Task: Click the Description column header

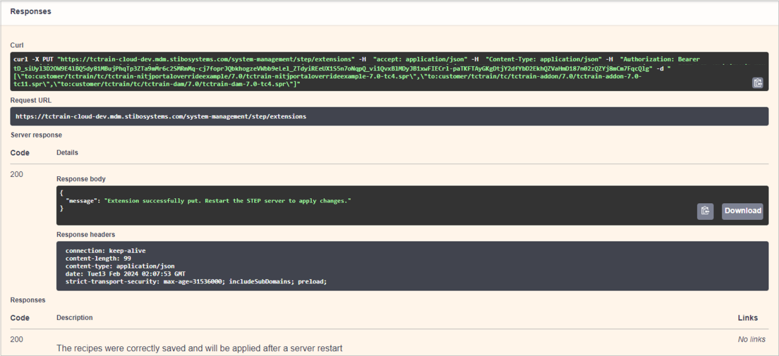Action: pos(74,318)
